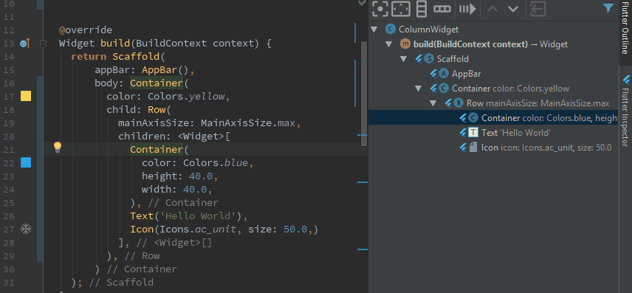Select Scaffold in the outline tree
This screenshot has height=293, width=632.
[453, 59]
